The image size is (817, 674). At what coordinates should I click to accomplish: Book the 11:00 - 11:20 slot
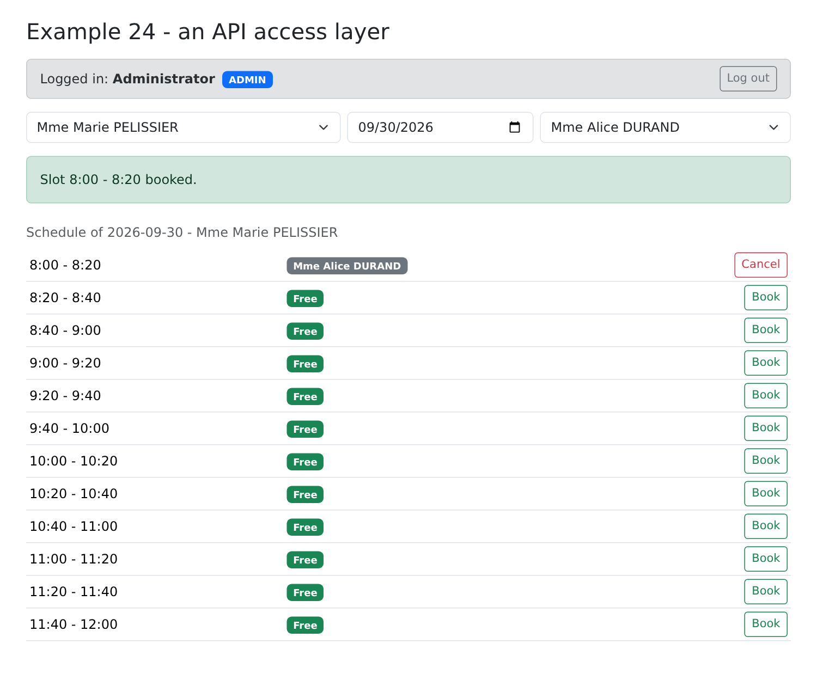point(766,559)
